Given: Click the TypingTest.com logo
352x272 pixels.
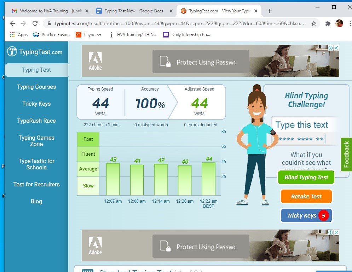Looking at the screenshot, I should 35,52.
